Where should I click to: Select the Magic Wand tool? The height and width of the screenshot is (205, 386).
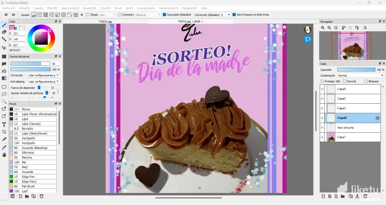pos(4,101)
